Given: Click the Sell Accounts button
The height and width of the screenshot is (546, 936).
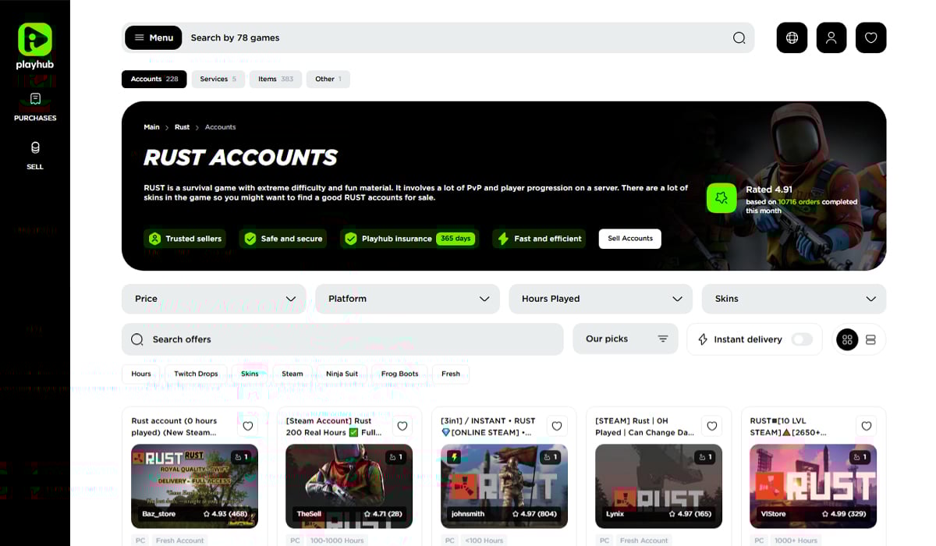Looking at the screenshot, I should (629, 239).
